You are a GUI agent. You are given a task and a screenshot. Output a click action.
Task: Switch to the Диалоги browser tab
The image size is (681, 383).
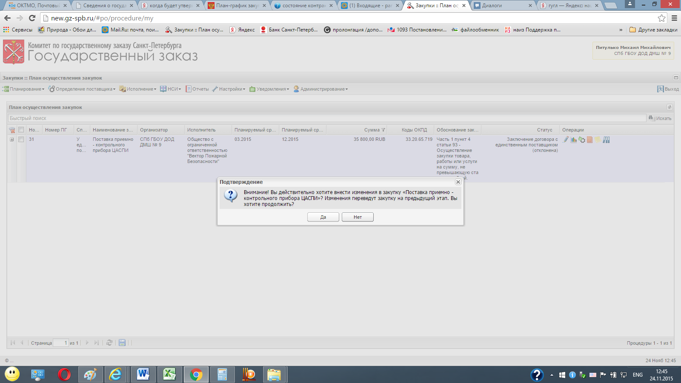pos(502,6)
